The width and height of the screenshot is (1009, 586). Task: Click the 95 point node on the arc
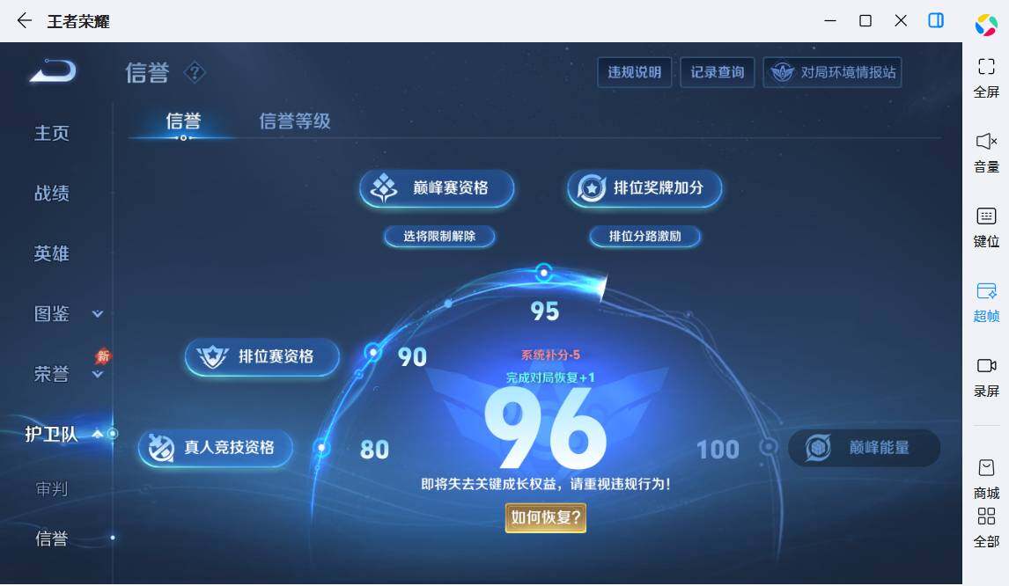(544, 274)
